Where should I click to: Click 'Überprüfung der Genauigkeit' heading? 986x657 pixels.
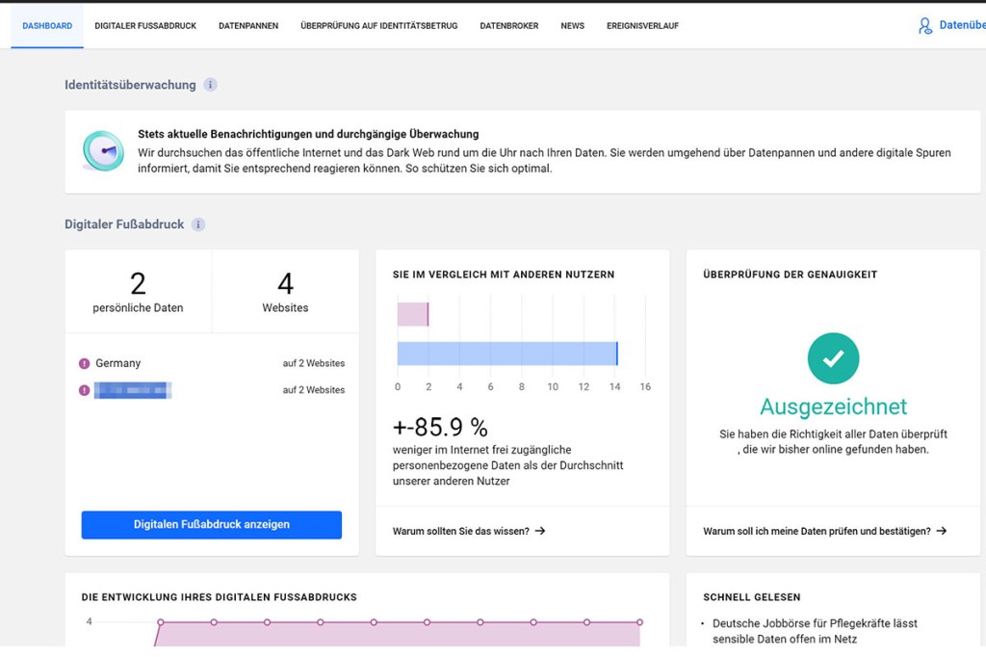(791, 275)
